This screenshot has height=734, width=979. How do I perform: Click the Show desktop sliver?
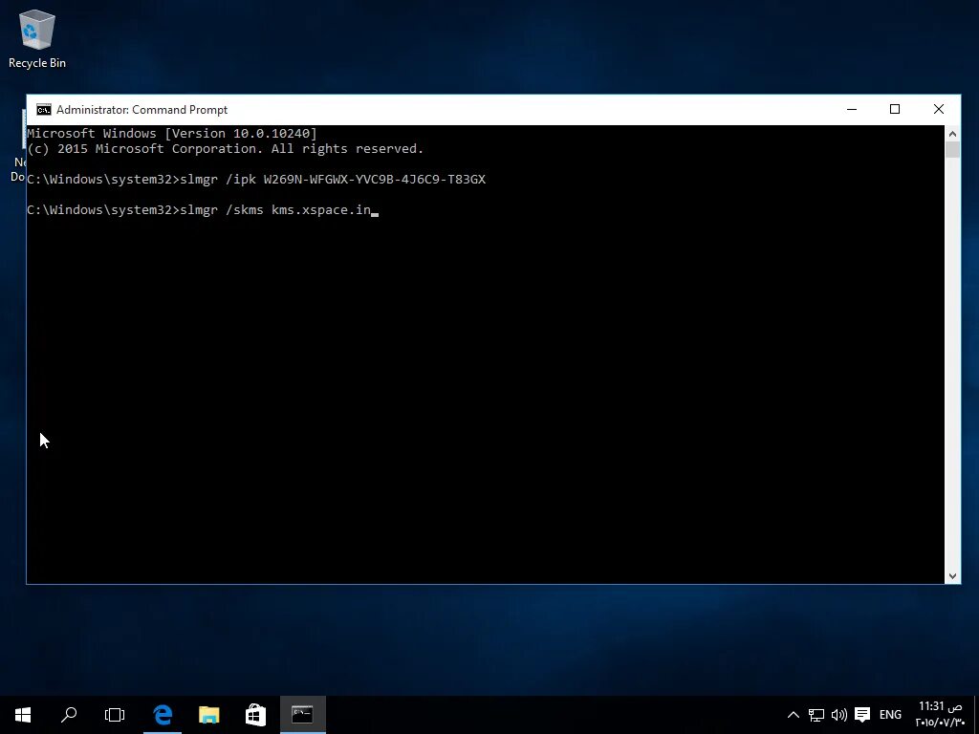976,715
